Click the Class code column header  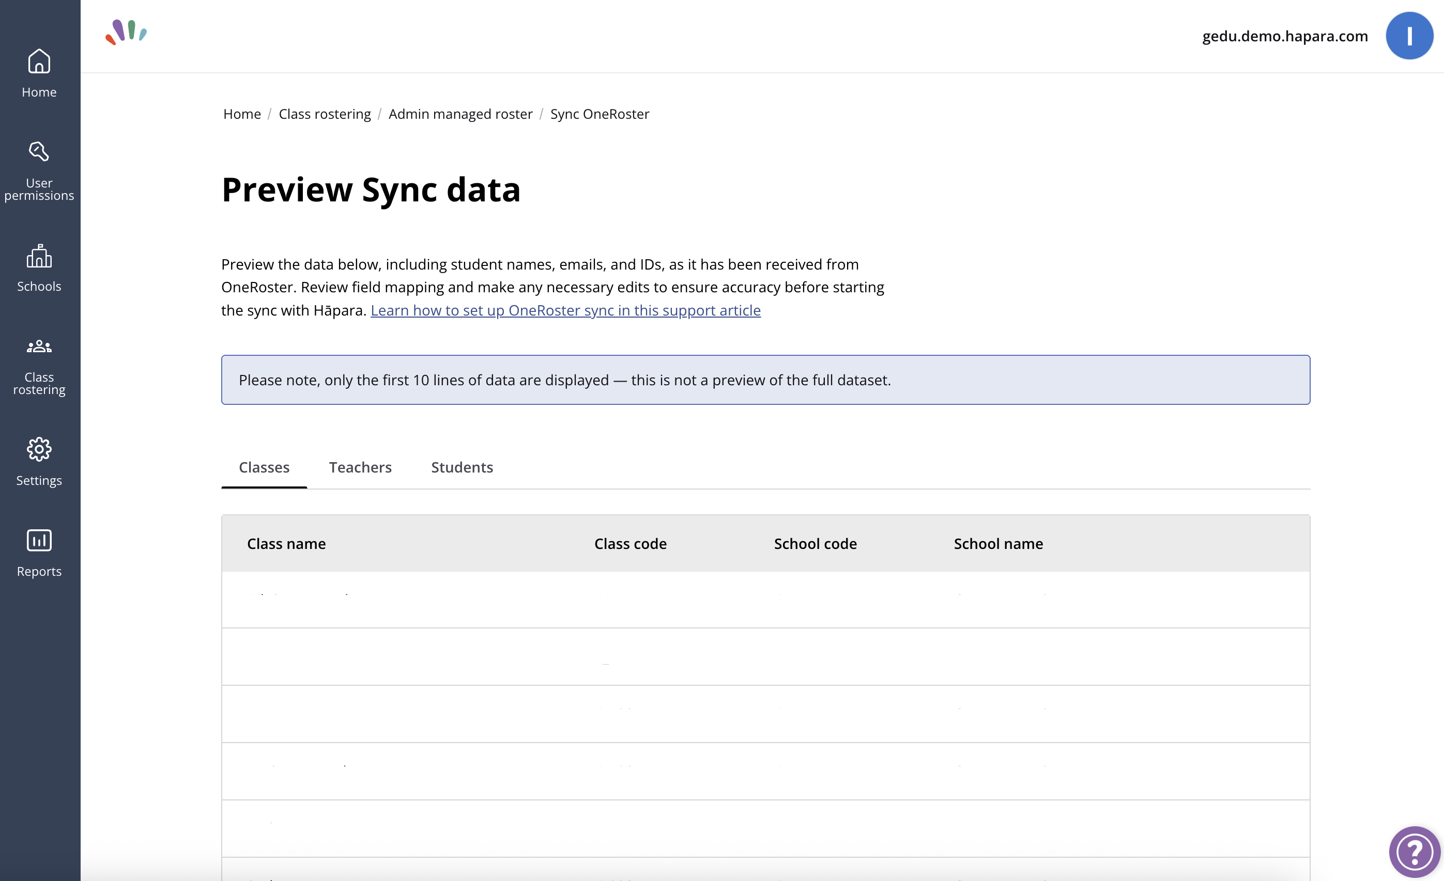pos(630,543)
